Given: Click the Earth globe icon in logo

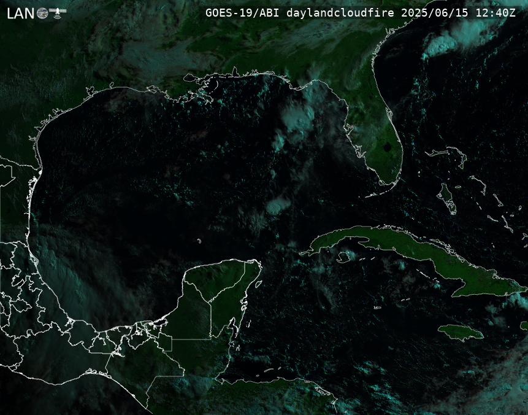Looking at the screenshot, I should [42, 14].
